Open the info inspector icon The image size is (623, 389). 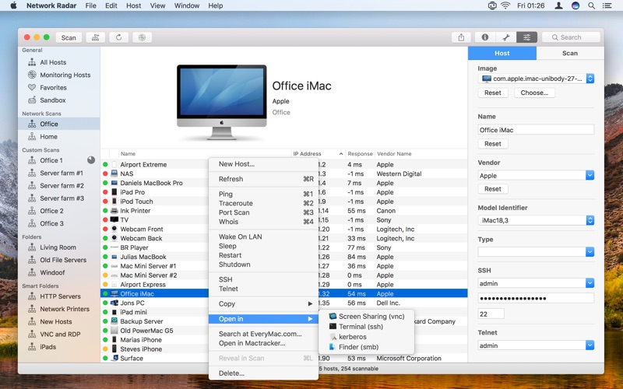point(484,37)
